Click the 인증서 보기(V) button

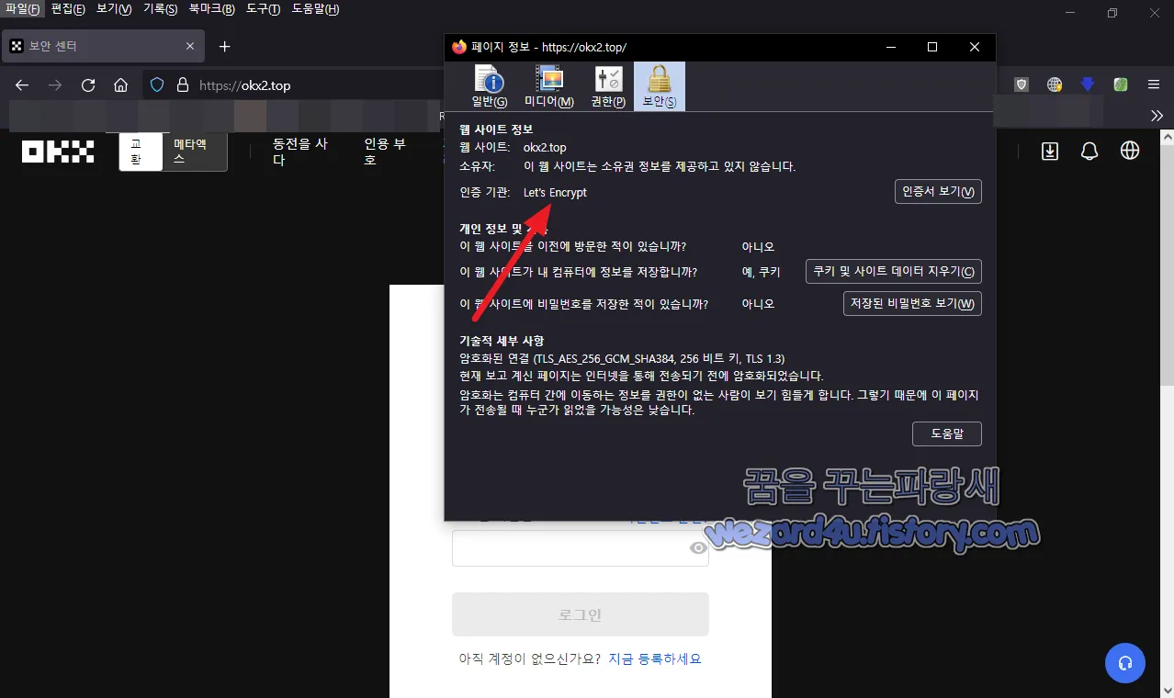938,191
